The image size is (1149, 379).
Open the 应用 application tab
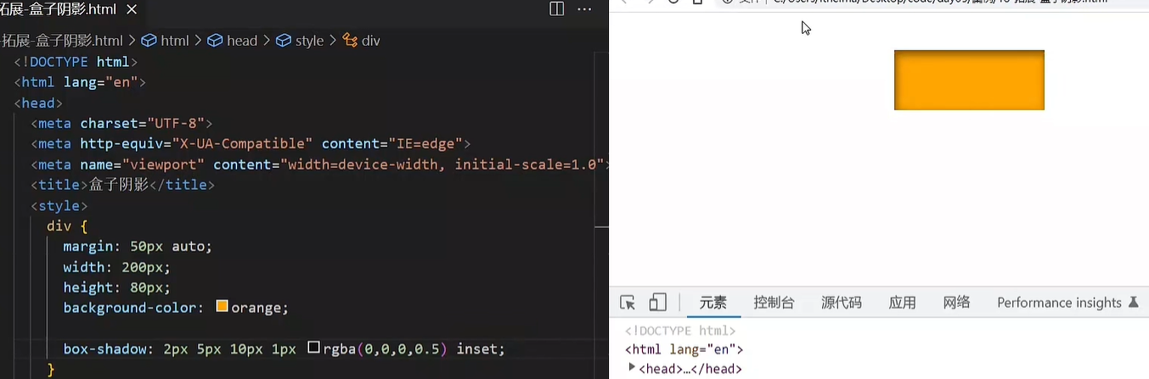click(902, 303)
